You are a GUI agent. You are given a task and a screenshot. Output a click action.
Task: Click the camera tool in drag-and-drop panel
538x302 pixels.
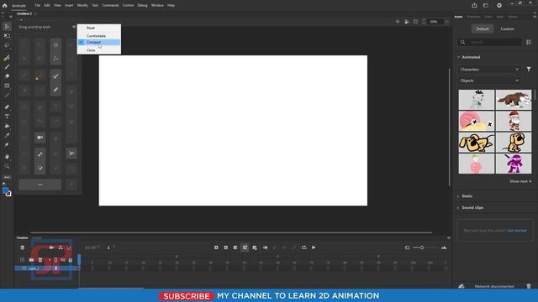[40, 138]
